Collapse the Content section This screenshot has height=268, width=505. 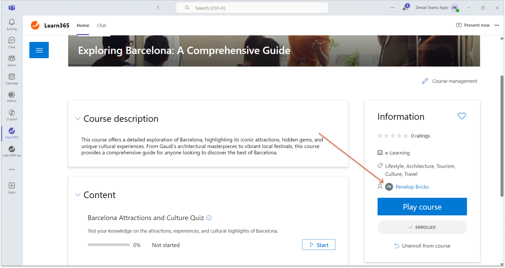(x=78, y=195)
